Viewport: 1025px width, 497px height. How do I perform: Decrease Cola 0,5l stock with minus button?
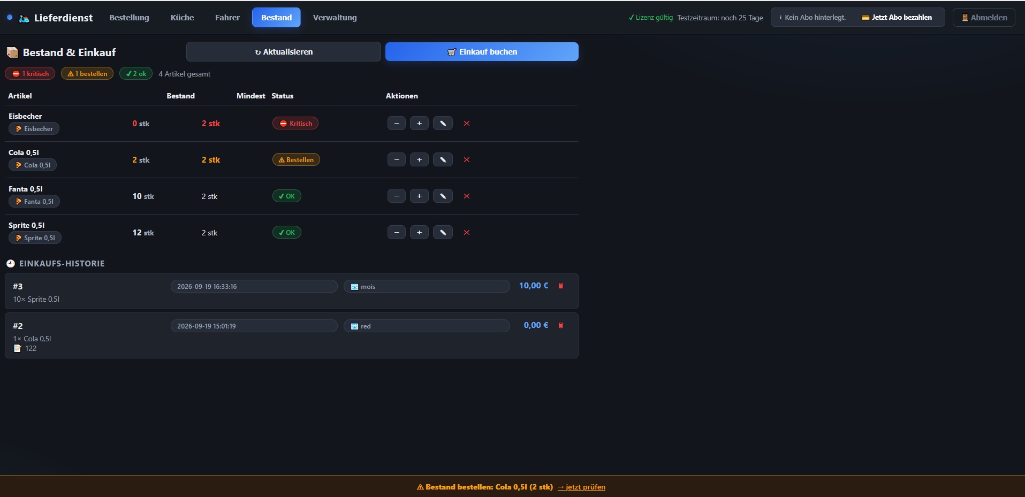(x=396, y=160)
